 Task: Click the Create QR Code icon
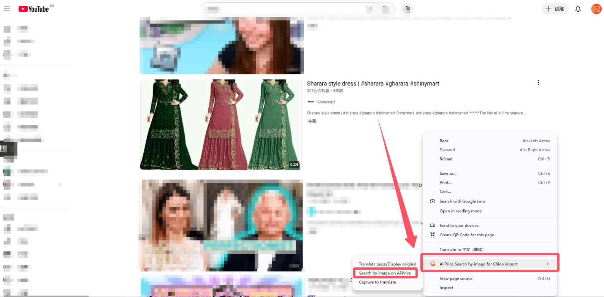pos(432,235)
